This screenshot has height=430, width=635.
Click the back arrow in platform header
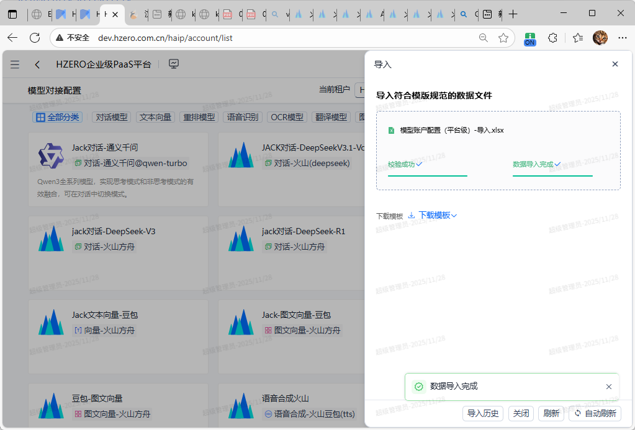38,64
